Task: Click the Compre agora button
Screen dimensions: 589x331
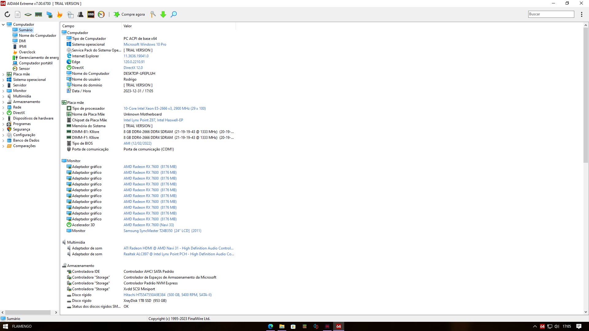Action: [x=129, y=14]
